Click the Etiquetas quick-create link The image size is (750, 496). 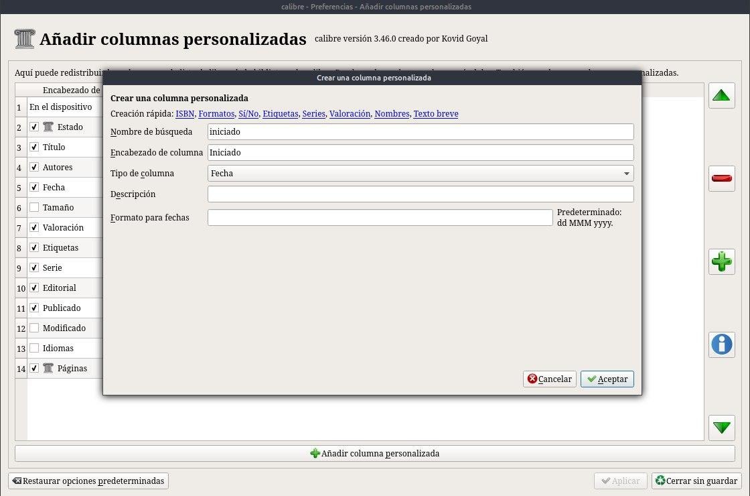(281, 114)
